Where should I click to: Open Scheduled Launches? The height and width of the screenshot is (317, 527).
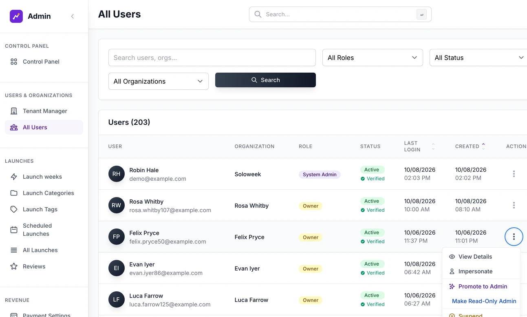click(44, 230)
